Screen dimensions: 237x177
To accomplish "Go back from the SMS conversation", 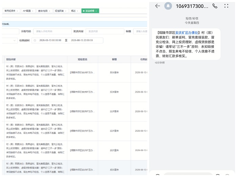I will click(157, 6).
